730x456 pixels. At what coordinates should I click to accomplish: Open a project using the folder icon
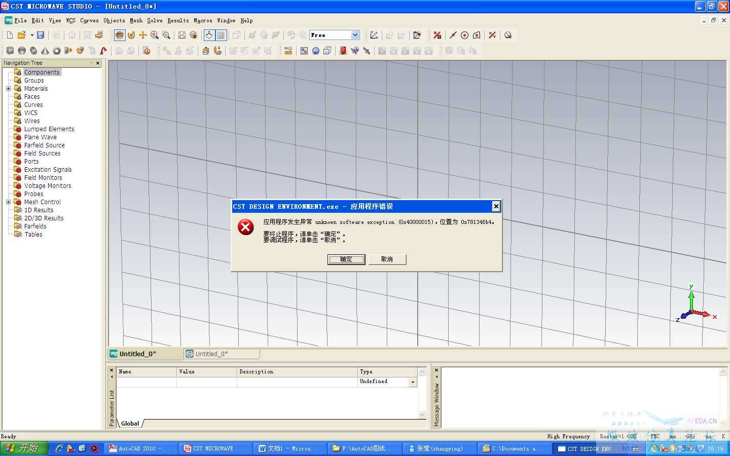tap(21, 35)
